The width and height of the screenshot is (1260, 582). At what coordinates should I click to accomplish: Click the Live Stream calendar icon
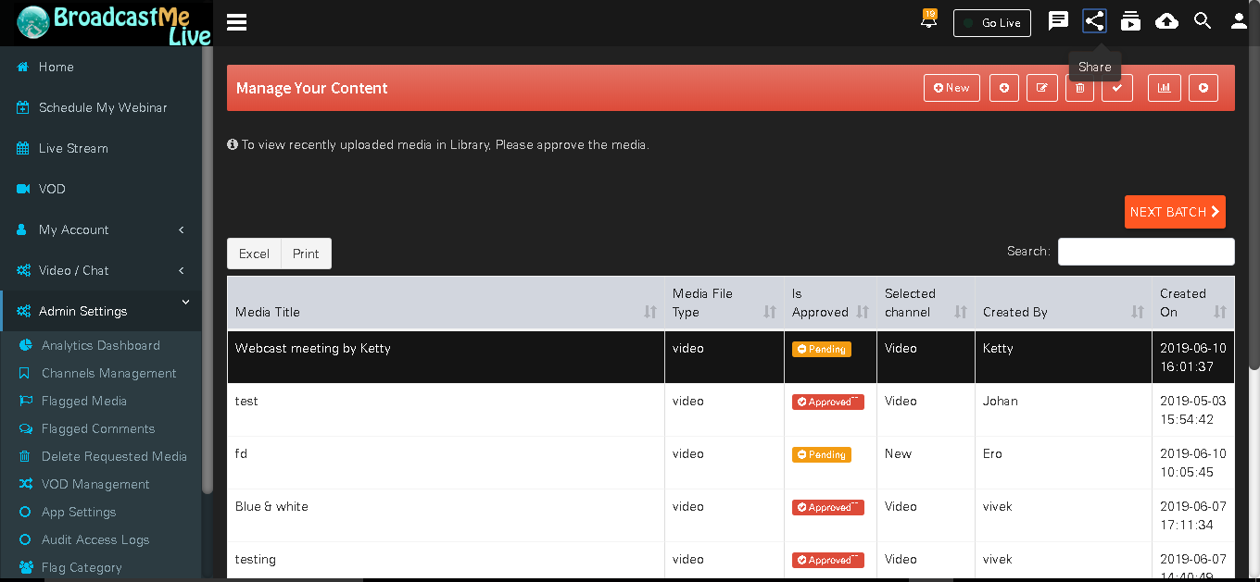pos(23,148)
